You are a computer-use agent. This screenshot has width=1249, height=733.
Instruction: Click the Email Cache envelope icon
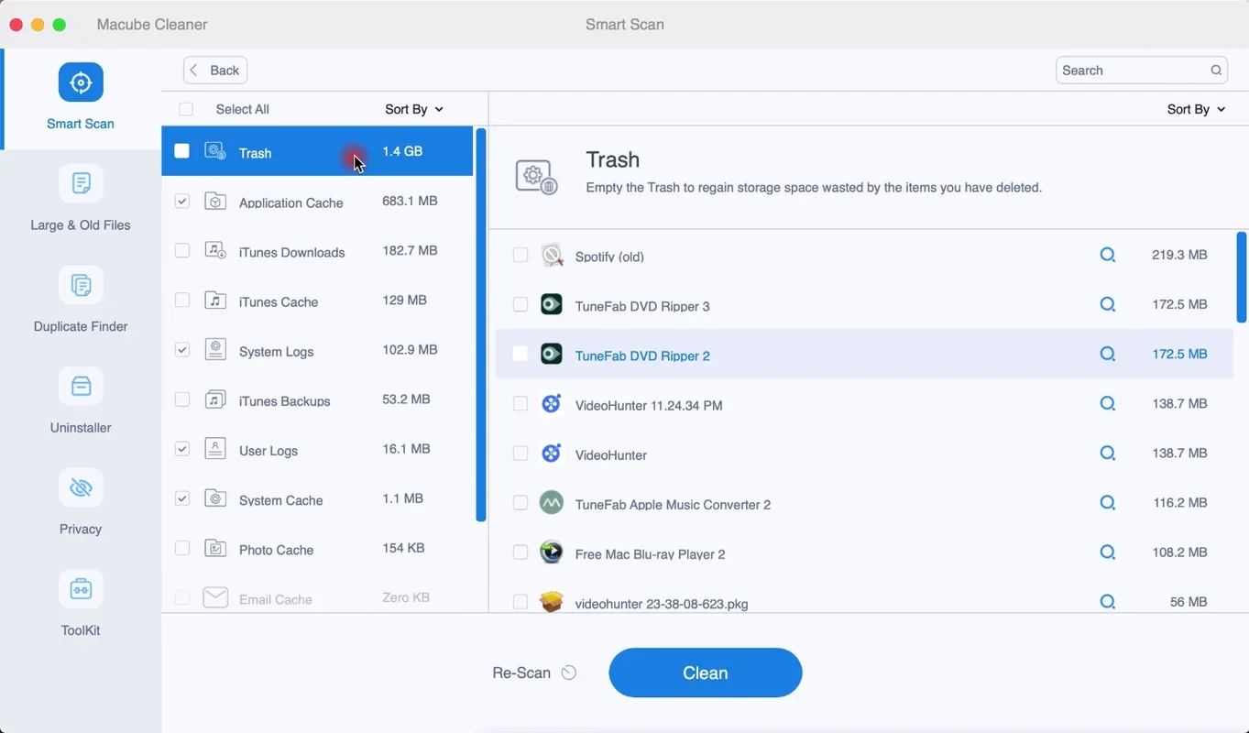tap(215, 597)
